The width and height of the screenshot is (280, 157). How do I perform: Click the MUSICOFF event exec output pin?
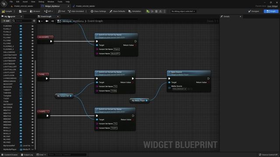click(51, 41)
